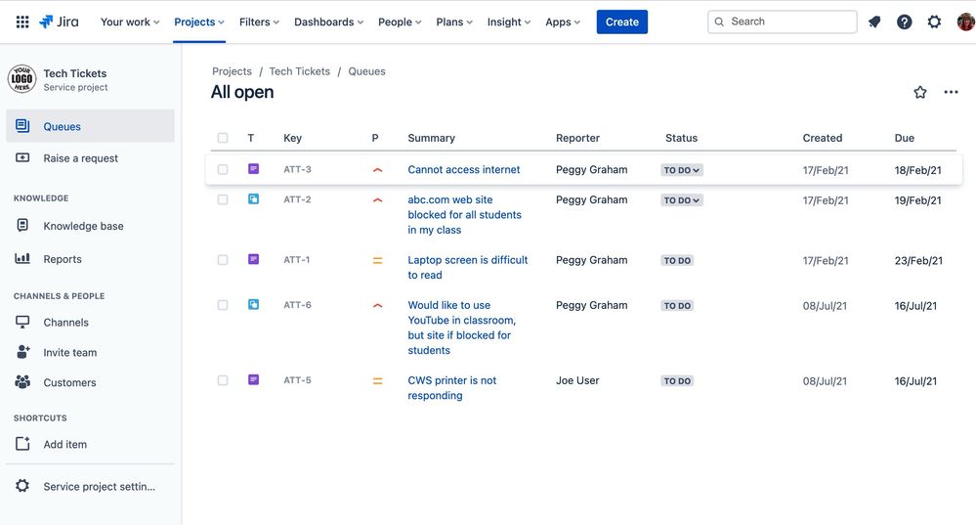Click the Create button
This screenshot has height=525, width=976.
pos(621,22)
